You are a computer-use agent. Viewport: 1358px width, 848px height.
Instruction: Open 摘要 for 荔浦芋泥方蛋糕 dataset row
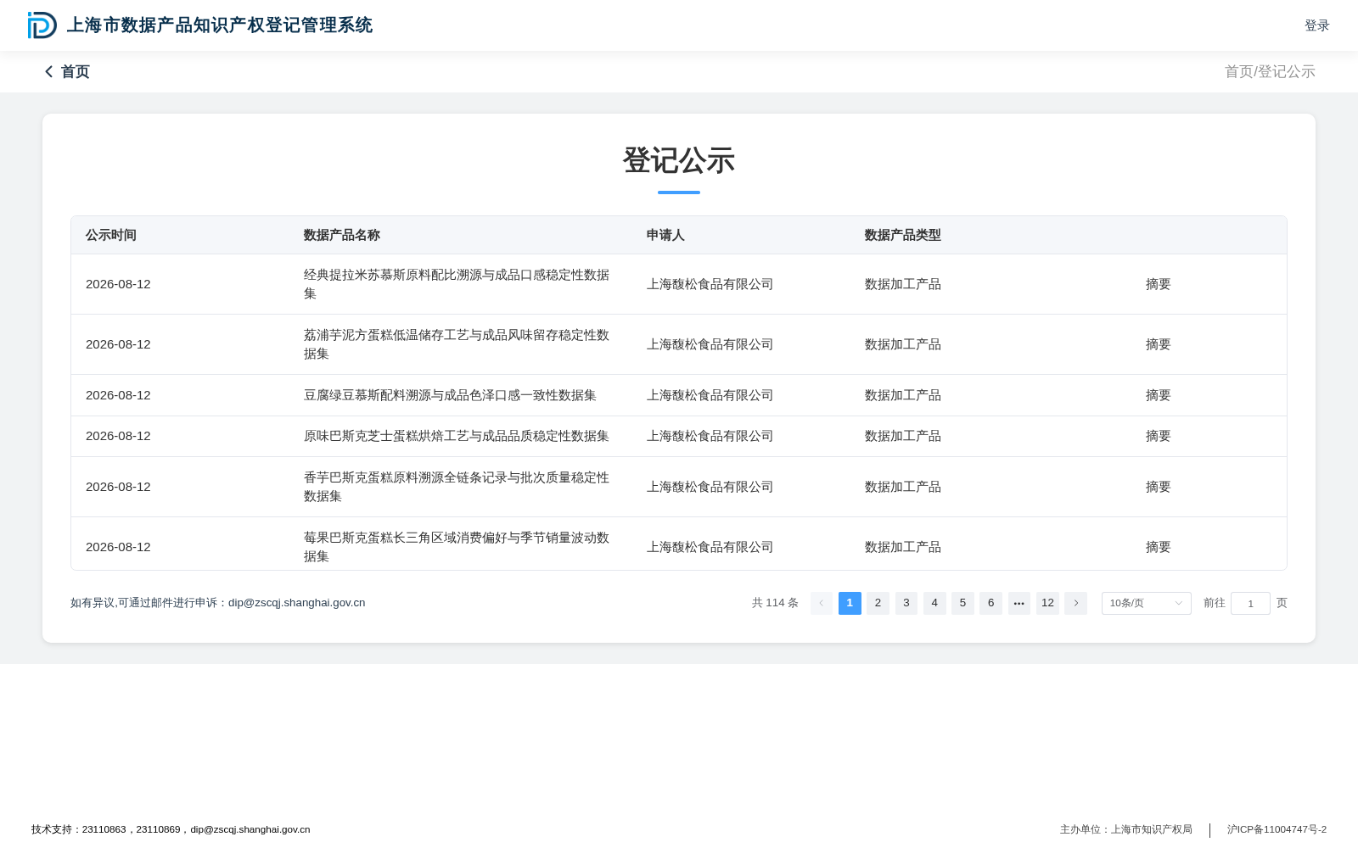pyautogui.click(x=1158, y=344)
